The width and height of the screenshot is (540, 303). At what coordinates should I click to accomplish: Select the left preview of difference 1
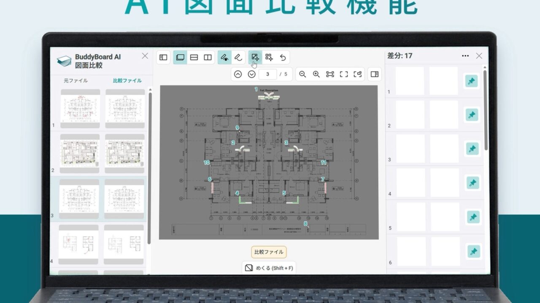[x=410, y=81]
